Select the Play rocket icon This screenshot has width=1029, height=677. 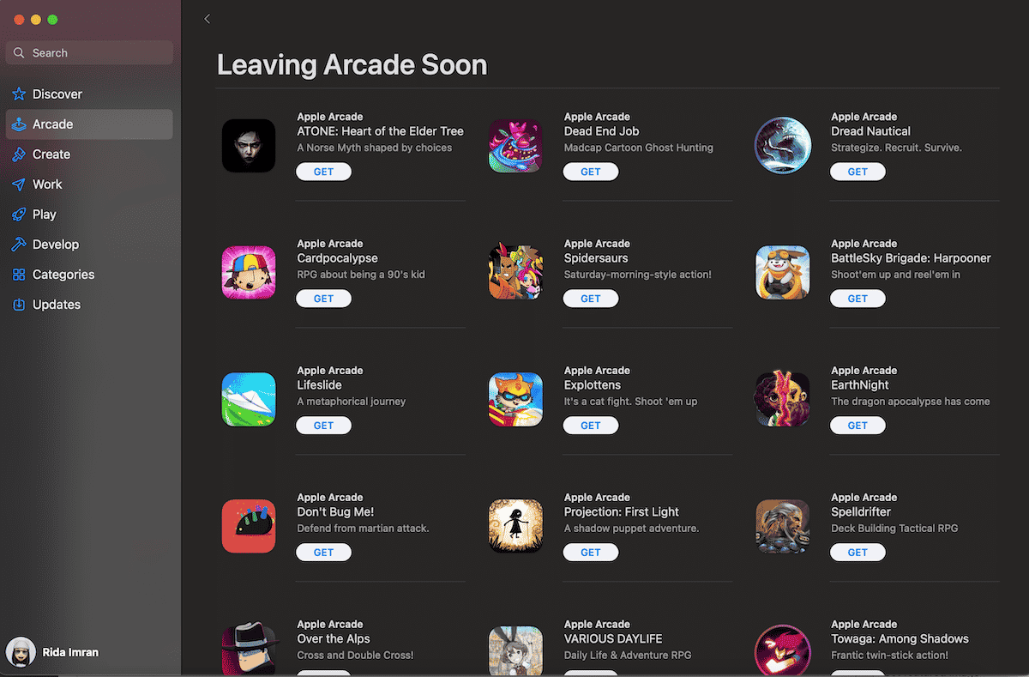pos(19,215)
